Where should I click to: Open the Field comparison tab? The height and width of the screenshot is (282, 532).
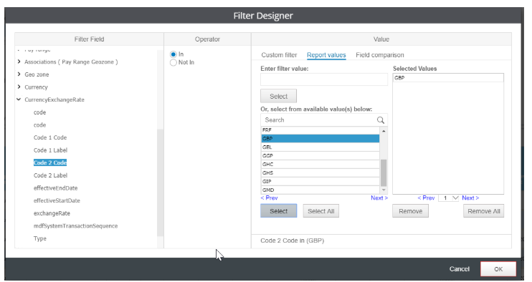380,55
